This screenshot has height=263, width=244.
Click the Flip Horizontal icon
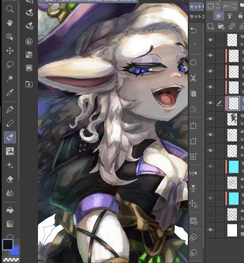pyautogui.click(x=193, y=173)
